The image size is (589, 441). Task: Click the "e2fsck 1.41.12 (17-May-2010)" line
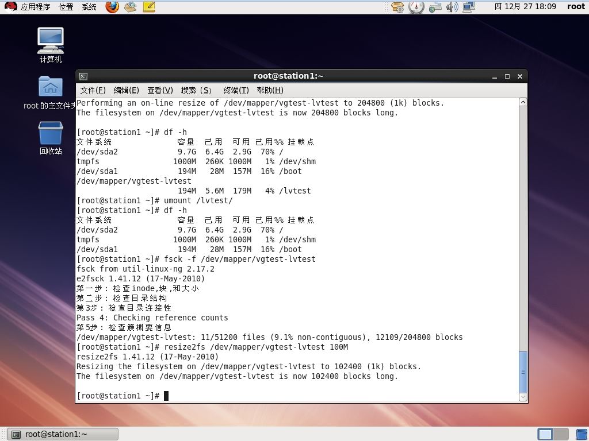point(140,278)
